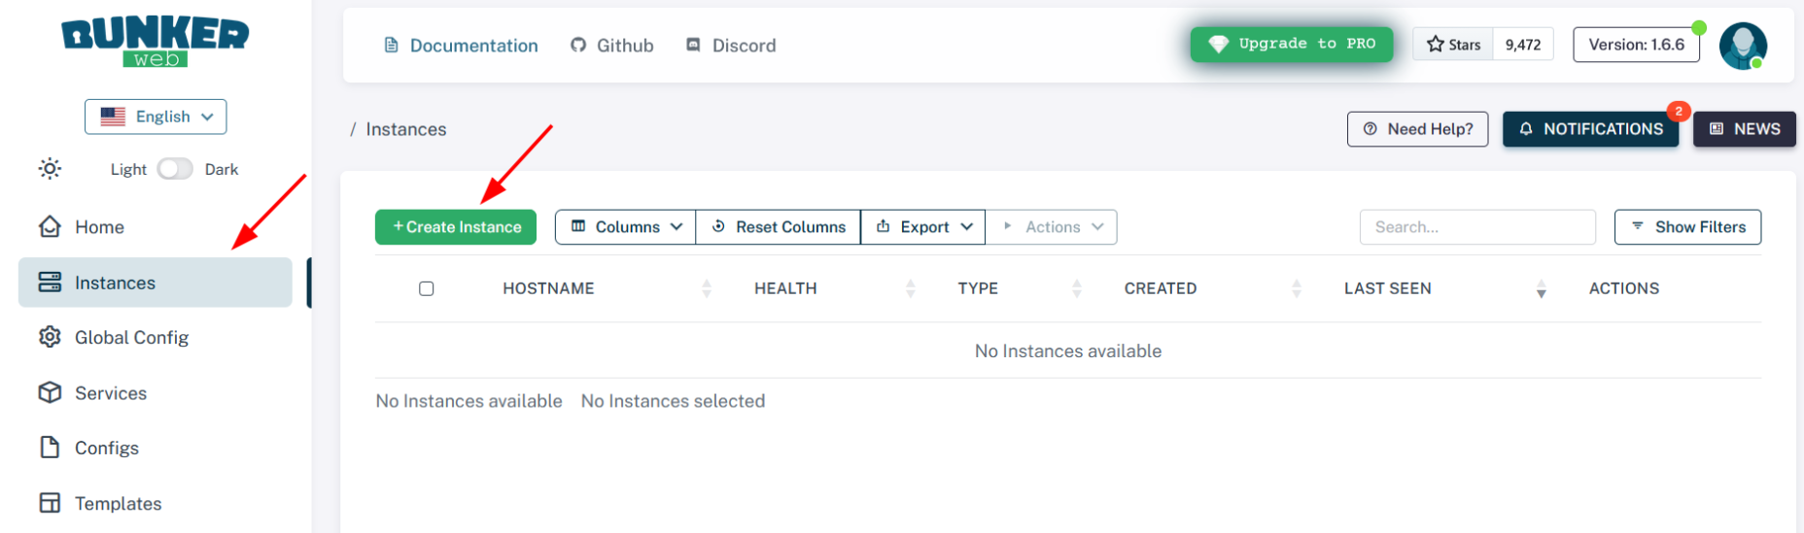Go to Home in sidebar

click(x=156, y=227)
